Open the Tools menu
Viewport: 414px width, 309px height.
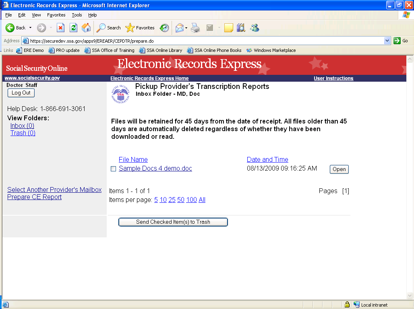tap(77, 15)
